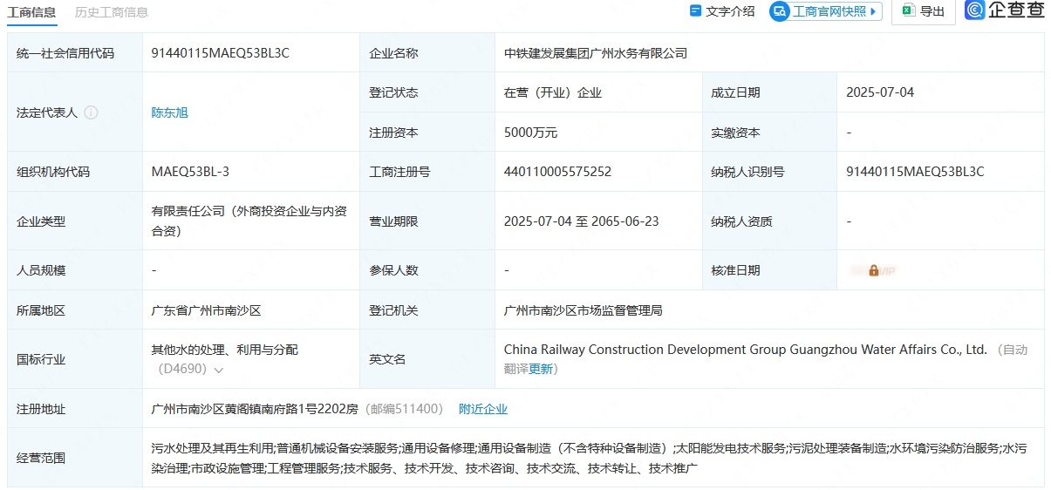This screenshot has height=490, width=1051.
Task: Click info icon beside 法定代表人
Action: point(91,112)
